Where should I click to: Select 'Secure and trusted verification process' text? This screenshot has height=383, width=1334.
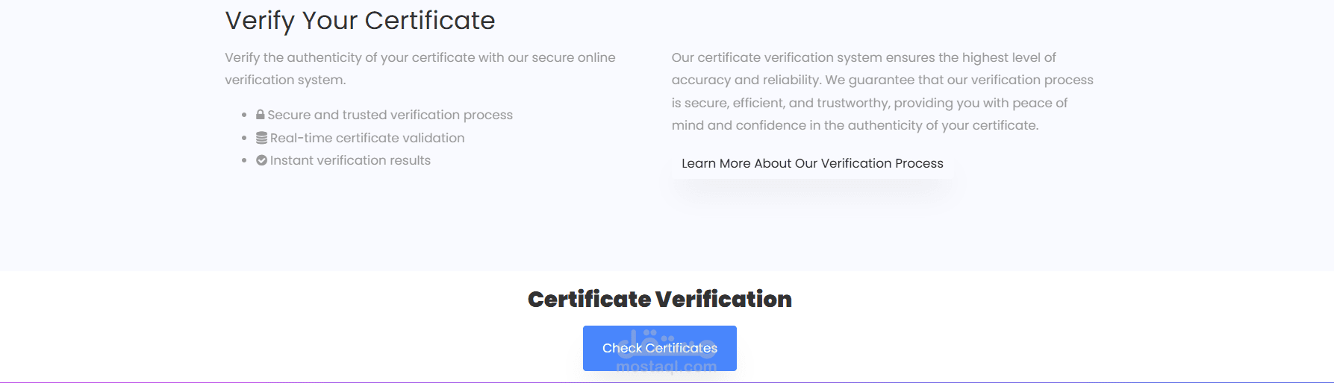(390, 115)
